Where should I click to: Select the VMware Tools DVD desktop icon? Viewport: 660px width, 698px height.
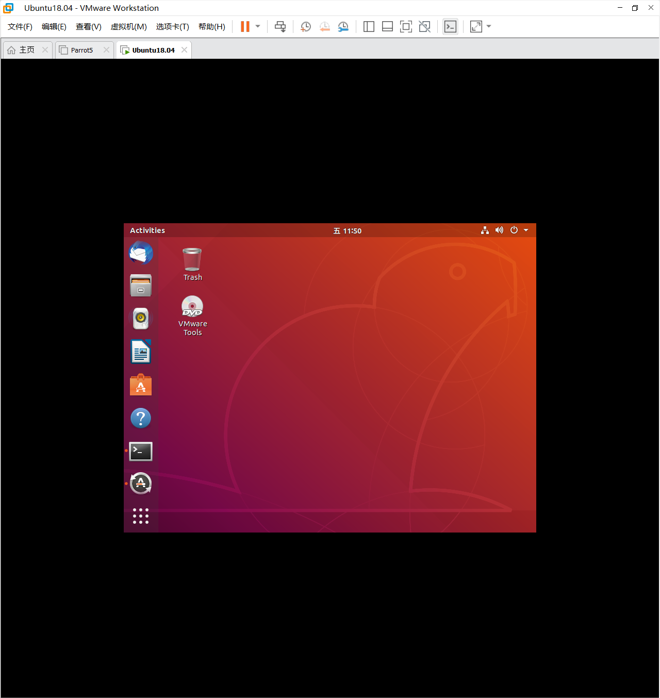coord(192,315)
